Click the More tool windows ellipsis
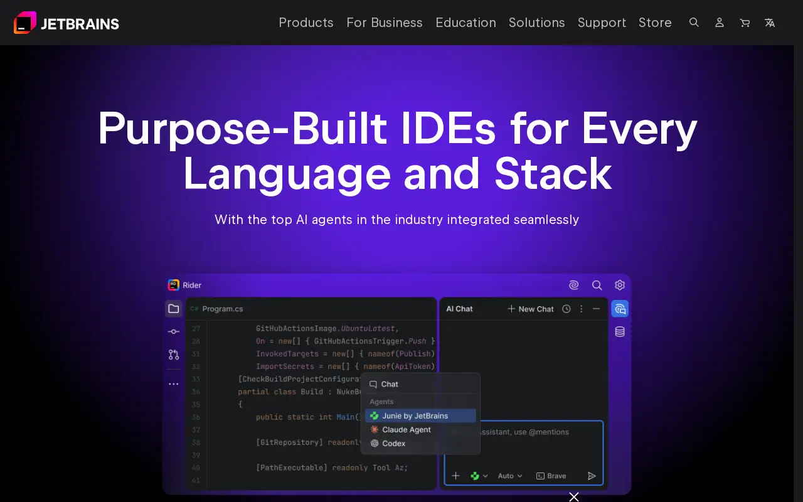803x502 pixels. coord(174,384)
